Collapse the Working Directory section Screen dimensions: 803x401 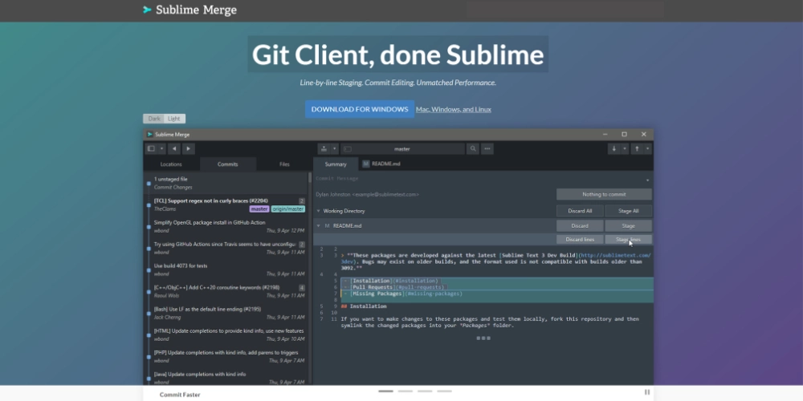(x=318, y=211)
